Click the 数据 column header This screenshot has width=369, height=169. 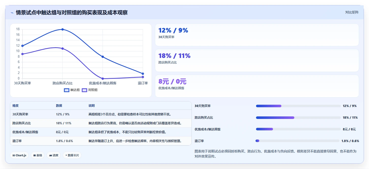(59, 106)
